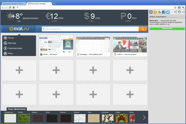Click the @mail.ru logo
This screenshot has width=186, height=124.
(x=19, y=29)
